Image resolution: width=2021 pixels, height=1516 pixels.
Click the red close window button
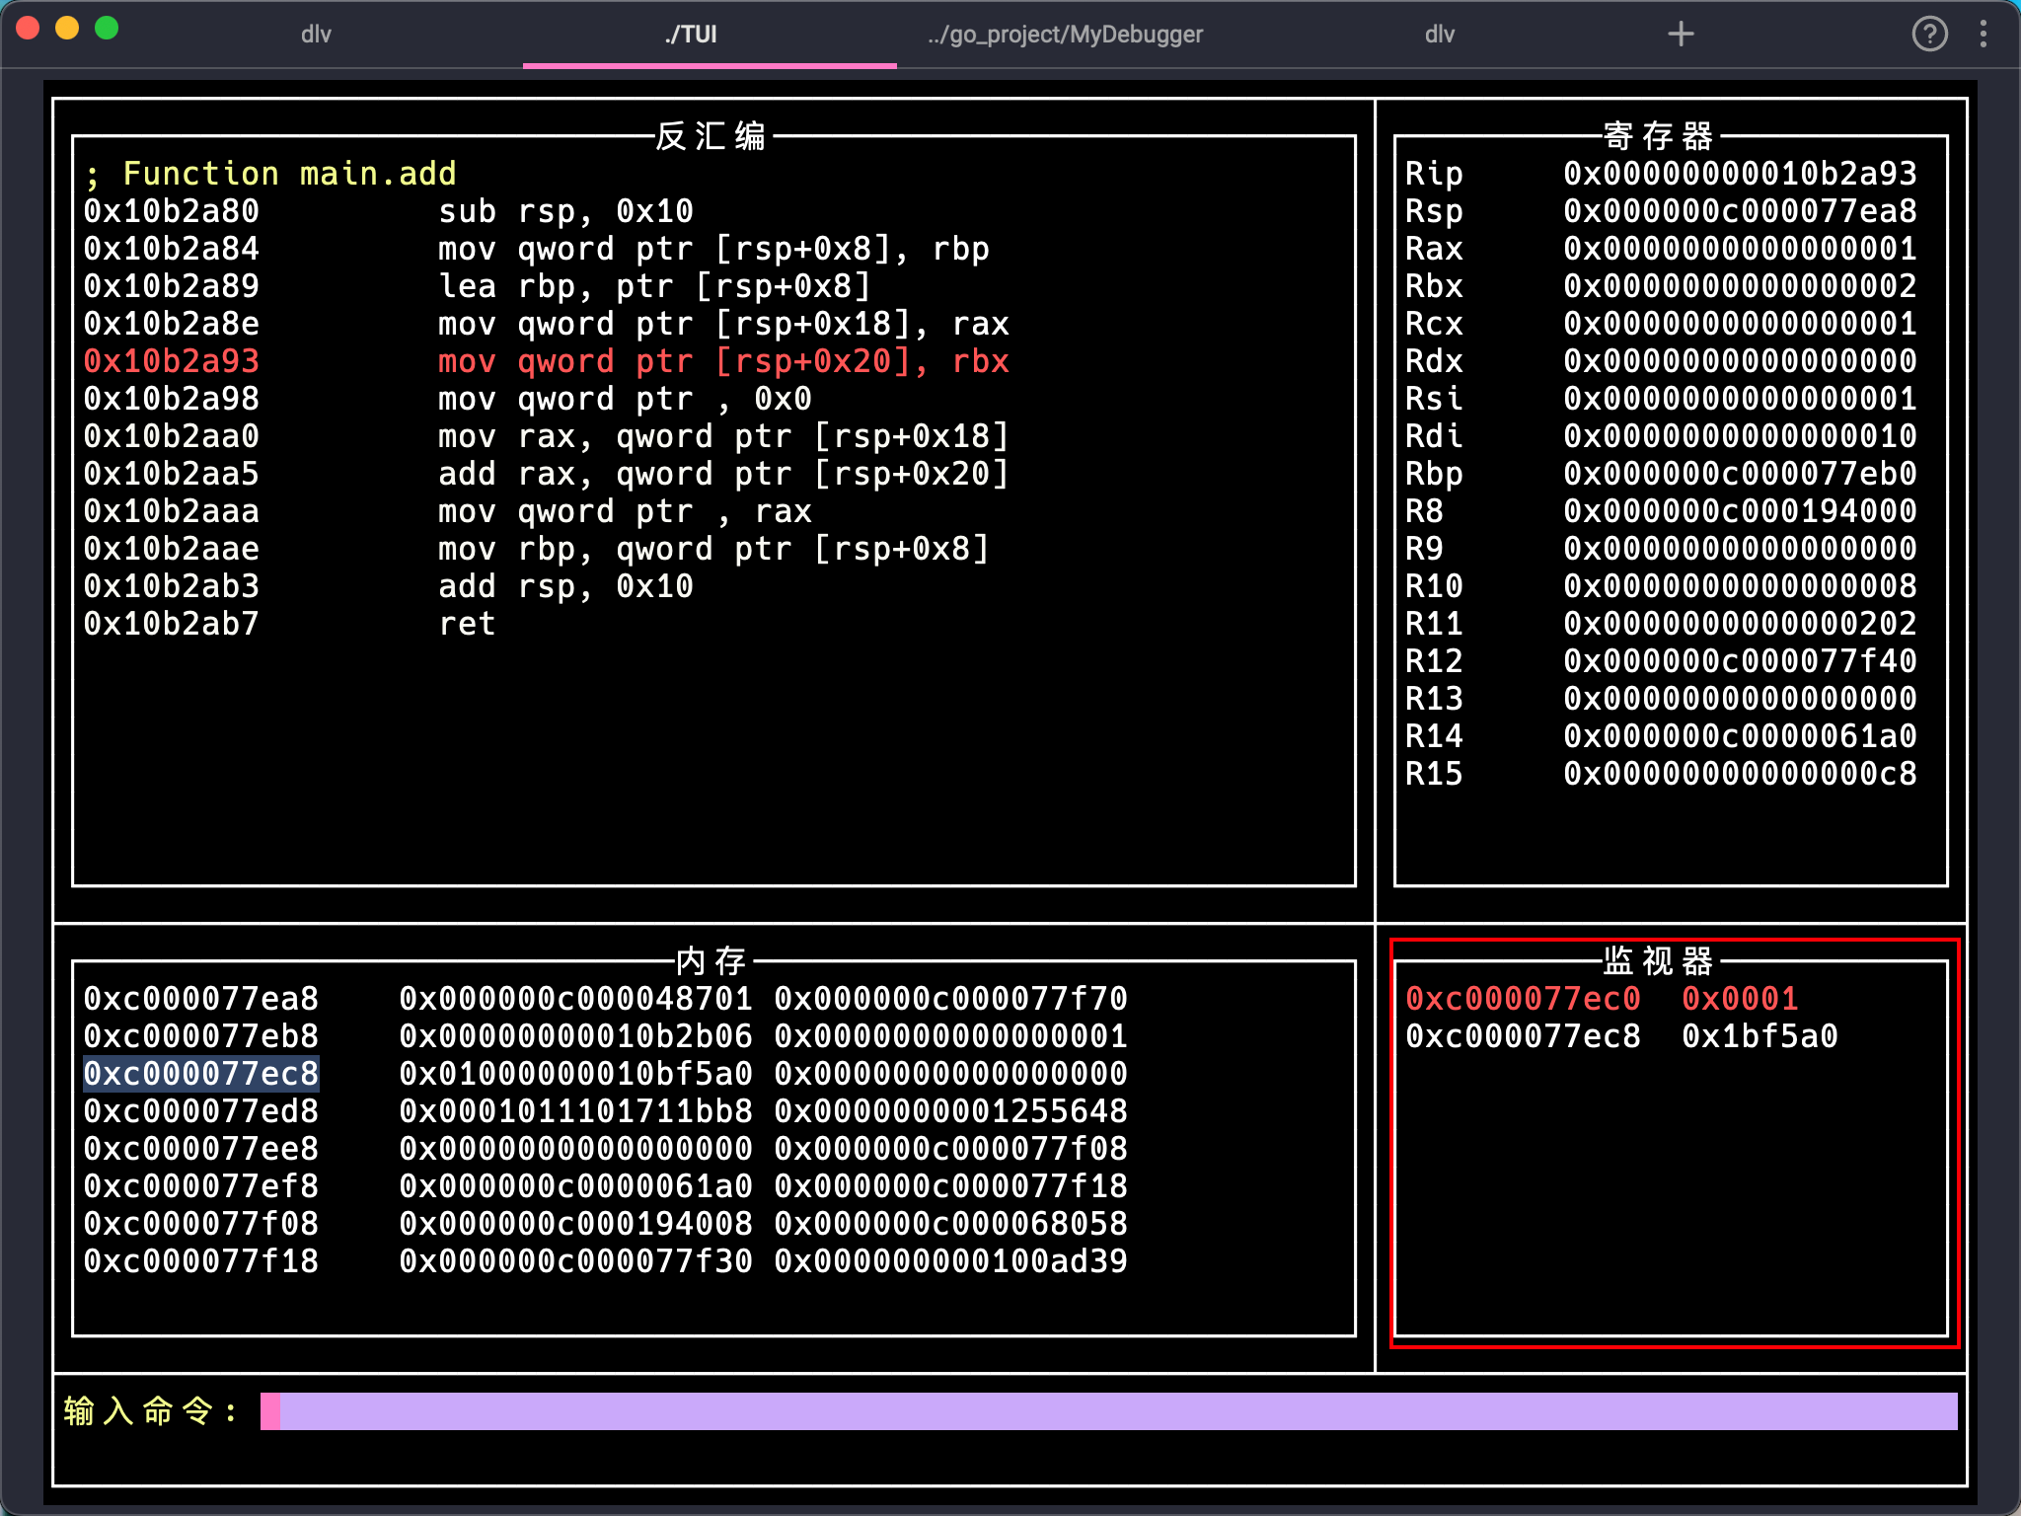[28, 29]
